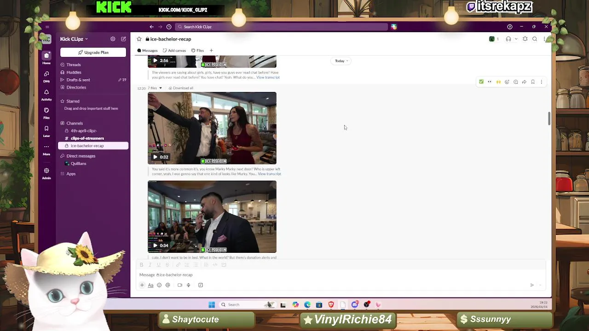
Task: Open the 4th-april-clipz- channel
Action: point(83,131)
